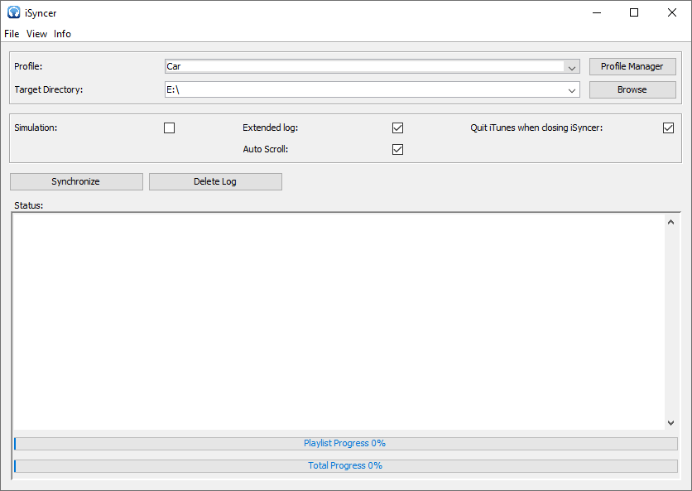
Task: Open the View menu
Action: (37, 34)
